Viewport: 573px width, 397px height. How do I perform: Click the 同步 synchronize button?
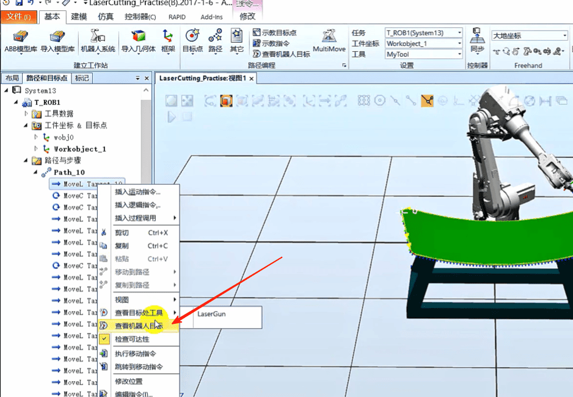coord(477,41)
